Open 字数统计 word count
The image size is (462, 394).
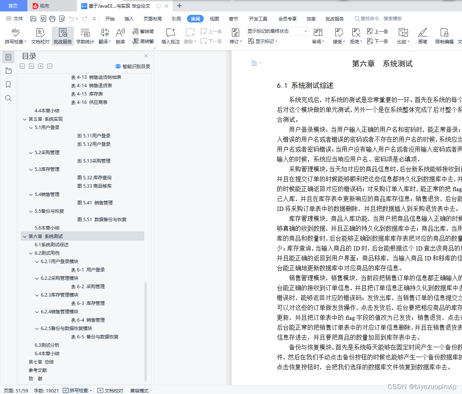(x=85, y=36)
